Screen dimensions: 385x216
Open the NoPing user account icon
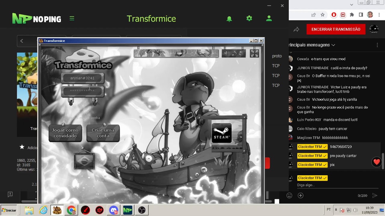pyautogui.click(x=269, y=18)
